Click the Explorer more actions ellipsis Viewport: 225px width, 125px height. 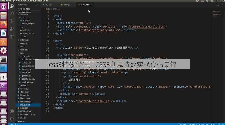(x=37, y=5)
